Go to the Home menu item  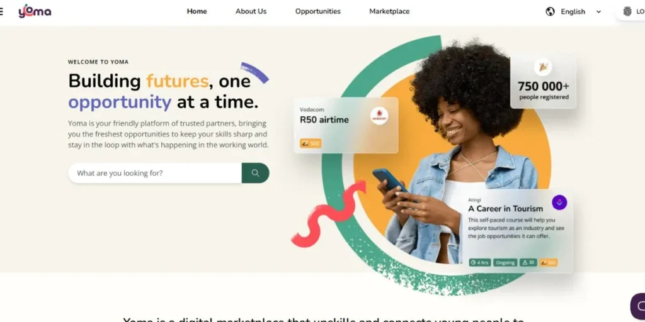coord(197,11)
